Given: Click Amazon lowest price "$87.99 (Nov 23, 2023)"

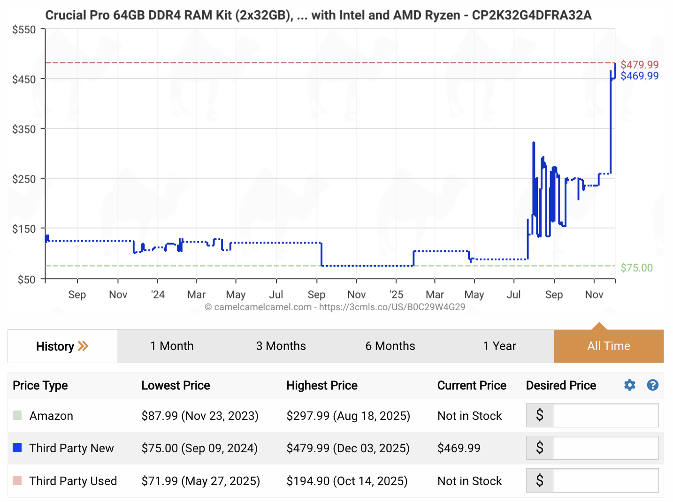Looking at the screenshot, I should [x=200, y=416].
